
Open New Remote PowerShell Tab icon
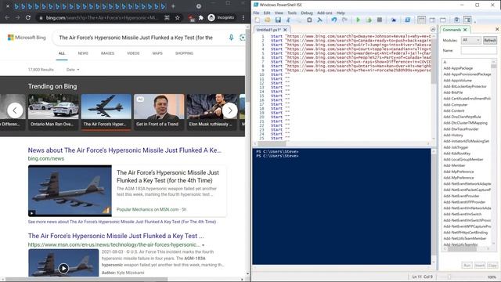click(x=393, y=20)
